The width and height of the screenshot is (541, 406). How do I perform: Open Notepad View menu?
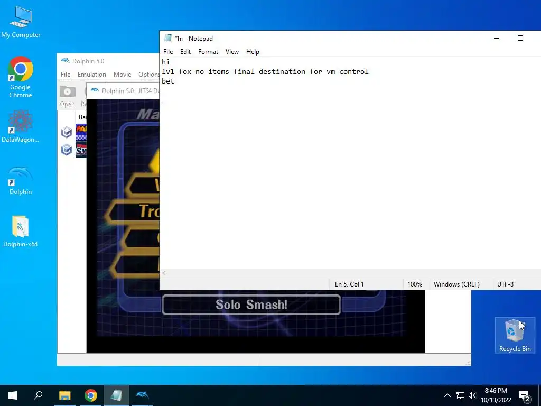232,52
